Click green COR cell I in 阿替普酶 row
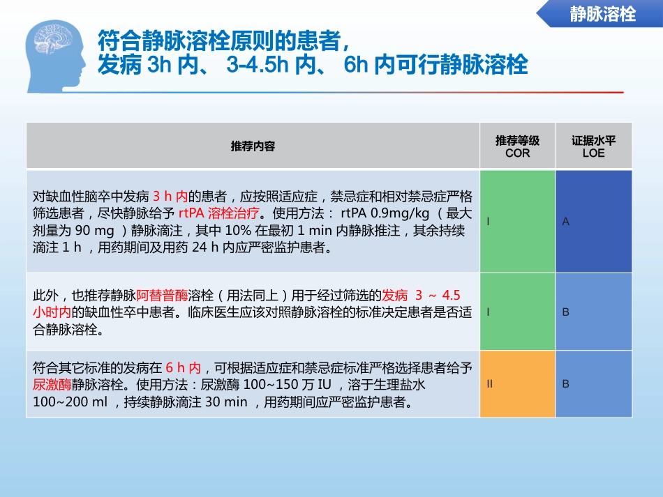 [518, 312]
